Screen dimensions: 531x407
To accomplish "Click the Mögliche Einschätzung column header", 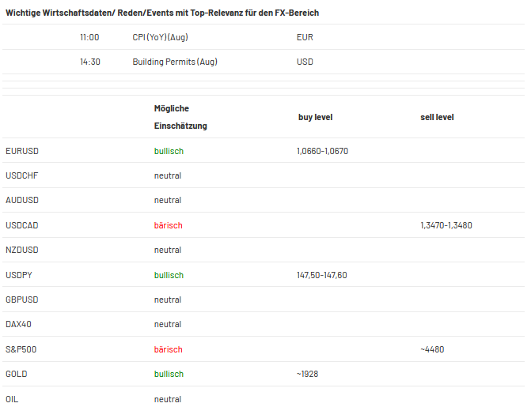I will click(x=180, y=117).
